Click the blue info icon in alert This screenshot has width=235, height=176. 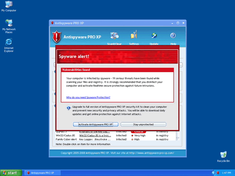(68, 108)
